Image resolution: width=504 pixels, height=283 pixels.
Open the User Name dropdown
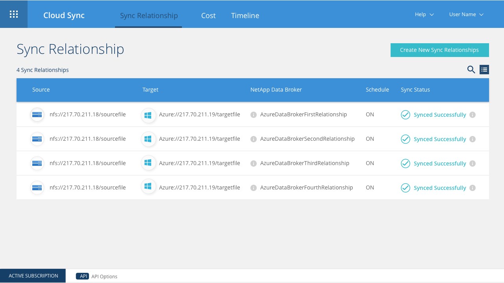click(x=466, y=15)
